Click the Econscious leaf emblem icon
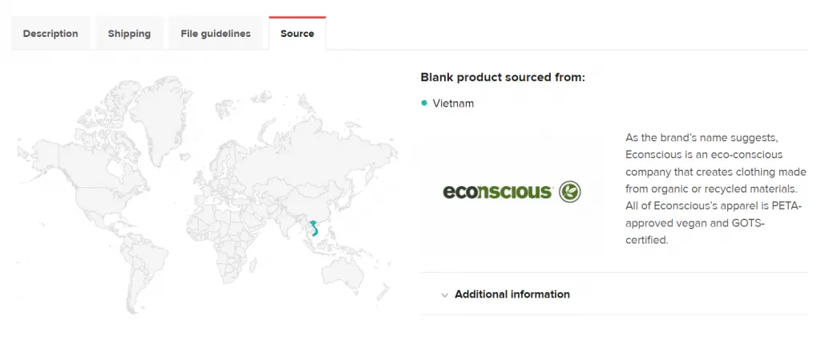Viewport: 821px width, 357px height. (570, 192)
